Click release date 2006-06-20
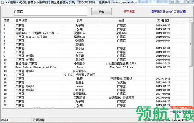 [163, 67]
